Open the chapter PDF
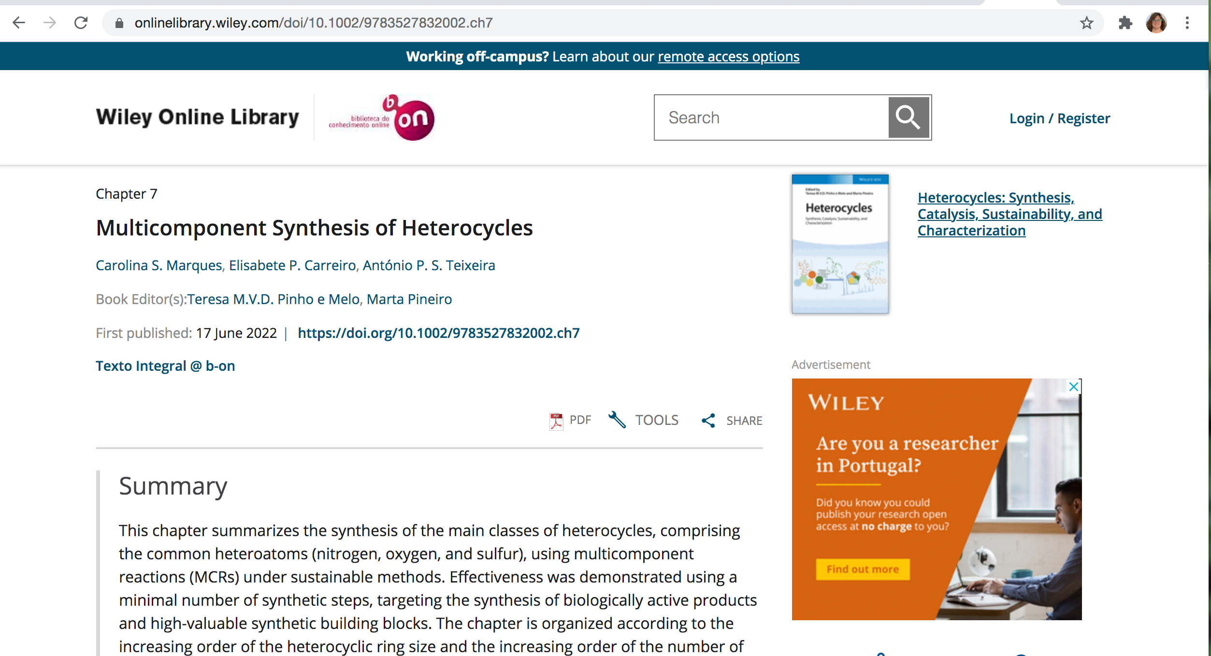Screen dimensions: 1211x656 (x=571, y=420)
